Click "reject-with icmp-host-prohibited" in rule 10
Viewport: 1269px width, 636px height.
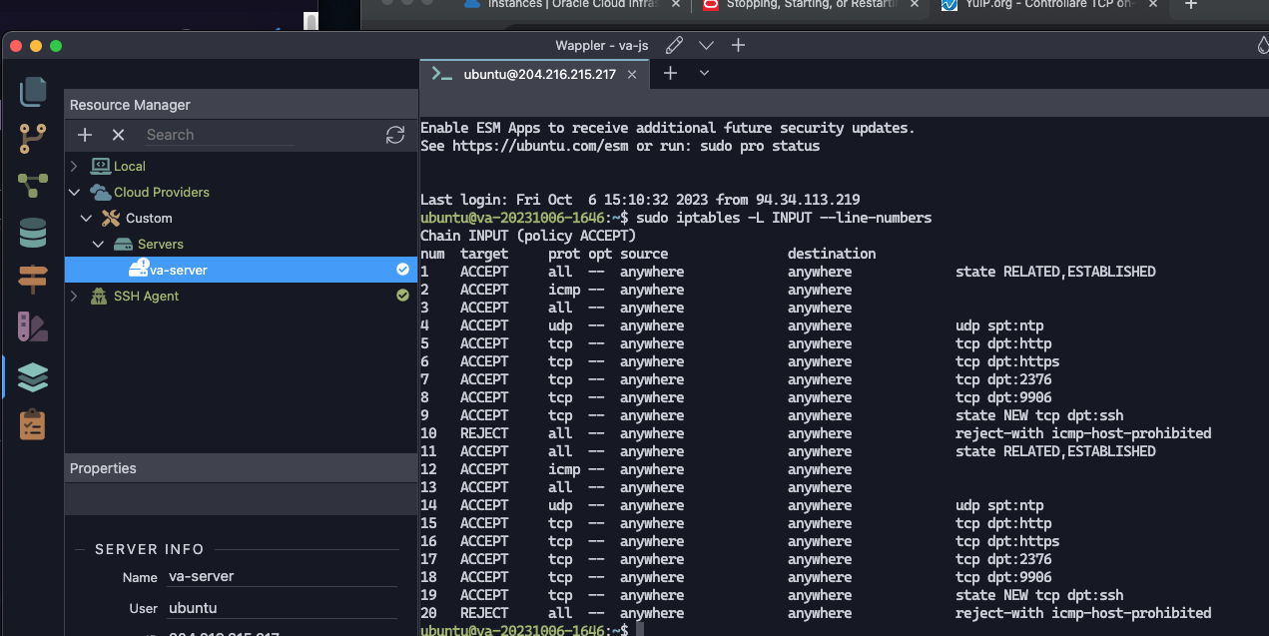click(x=1083, y=433)
